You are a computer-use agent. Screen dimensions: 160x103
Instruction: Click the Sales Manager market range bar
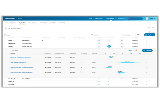click(128, 63)
